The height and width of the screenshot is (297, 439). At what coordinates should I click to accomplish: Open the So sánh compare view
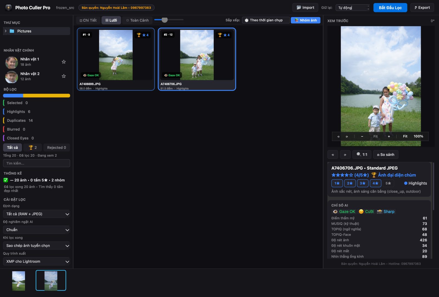385,155
